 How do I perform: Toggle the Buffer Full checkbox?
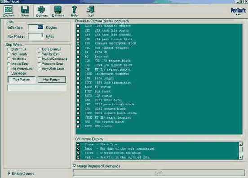click(x=9, y=49)
